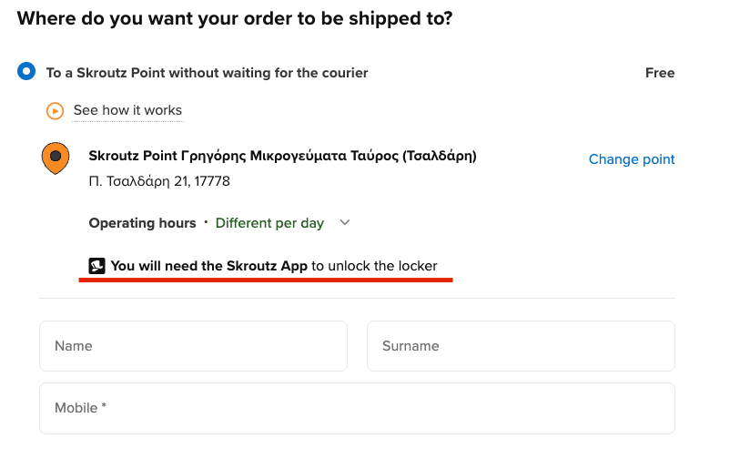This screenshot has width=730, height=469.
Task: Click the red underline below the app notice
Action: 266,280
